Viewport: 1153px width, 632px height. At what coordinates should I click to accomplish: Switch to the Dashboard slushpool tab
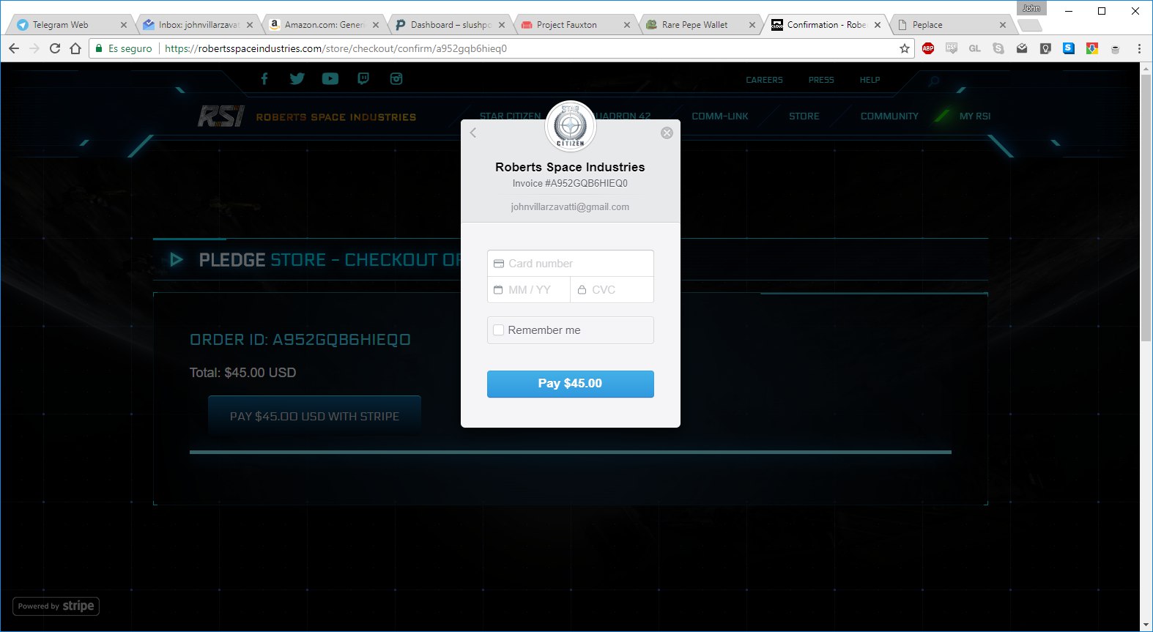click(451, 25)
